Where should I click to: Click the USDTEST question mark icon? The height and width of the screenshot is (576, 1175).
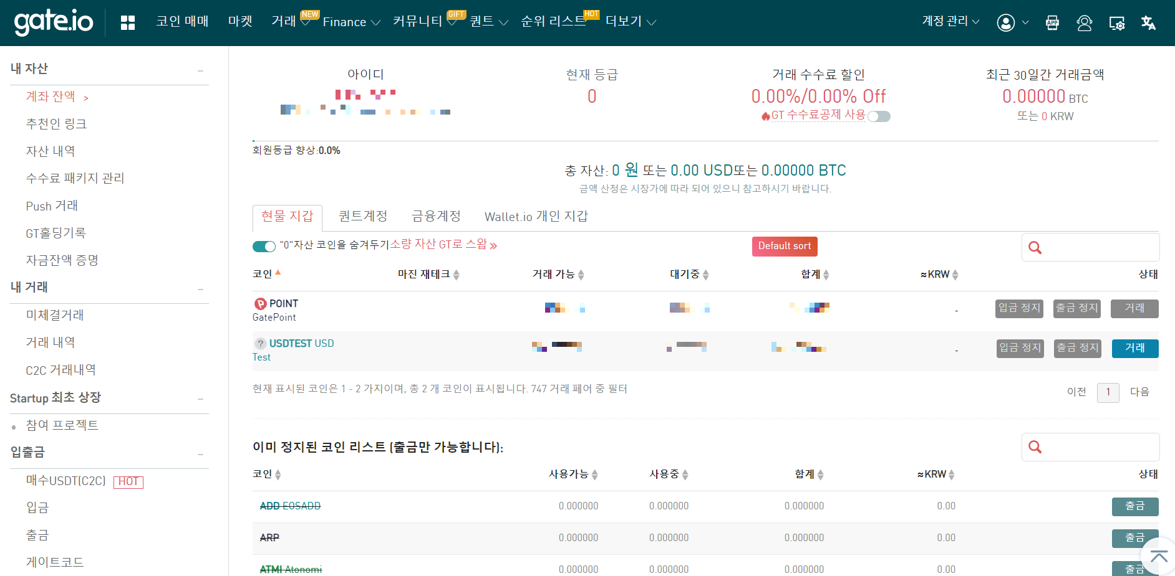(x=260, y=344)
